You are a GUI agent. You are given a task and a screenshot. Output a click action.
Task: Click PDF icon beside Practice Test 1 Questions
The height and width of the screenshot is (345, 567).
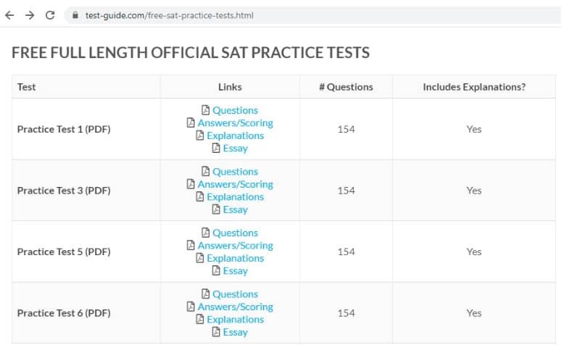206,110
